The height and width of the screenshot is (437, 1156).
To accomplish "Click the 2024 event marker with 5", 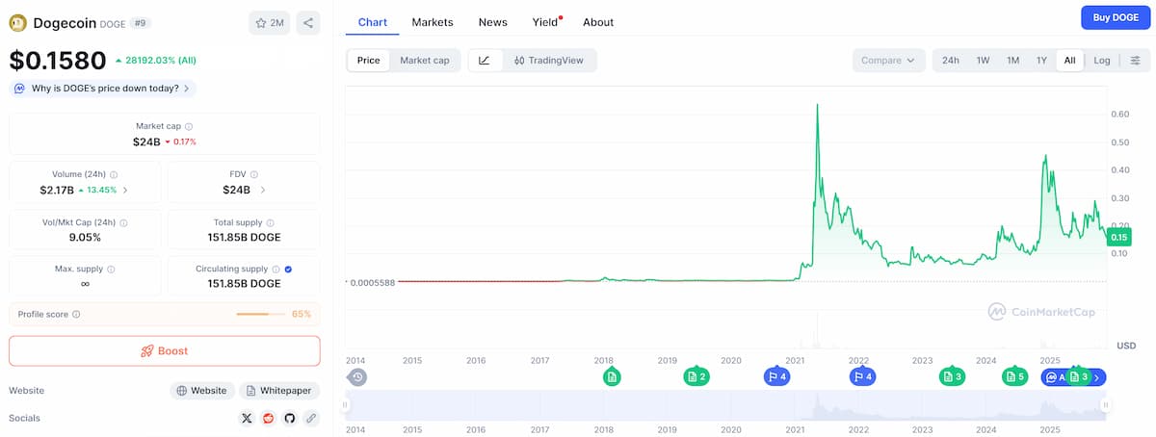I will pos(1014,376).
